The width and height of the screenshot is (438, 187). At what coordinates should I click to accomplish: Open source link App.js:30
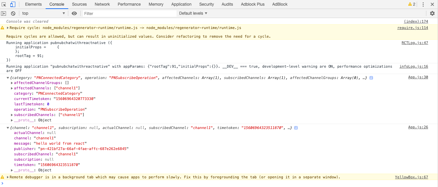tap(418, 77)
